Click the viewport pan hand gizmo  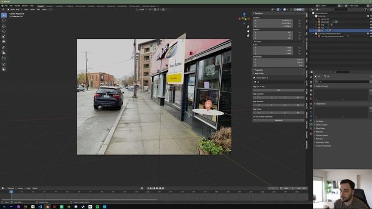(248, 31)
